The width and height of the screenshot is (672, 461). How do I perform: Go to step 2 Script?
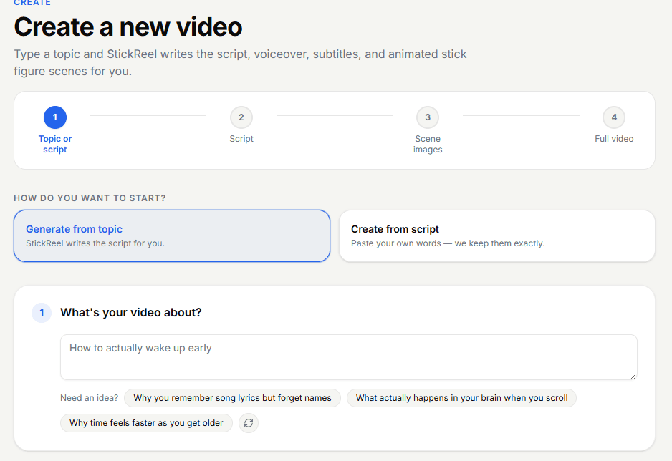(241, 125)
